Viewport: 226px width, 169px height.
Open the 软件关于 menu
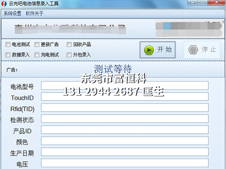coord(34,14)
